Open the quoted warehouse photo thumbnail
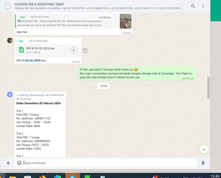 [126, 21]
